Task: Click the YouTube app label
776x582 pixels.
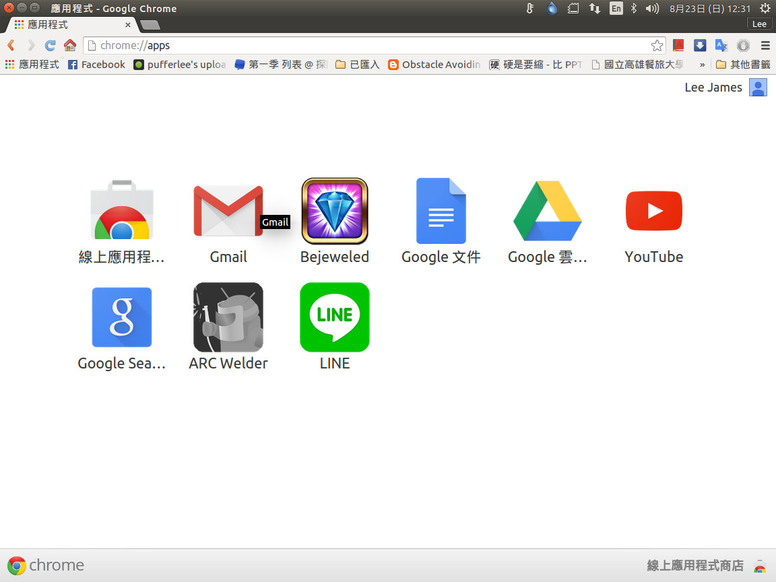Action: coord(654,257)
